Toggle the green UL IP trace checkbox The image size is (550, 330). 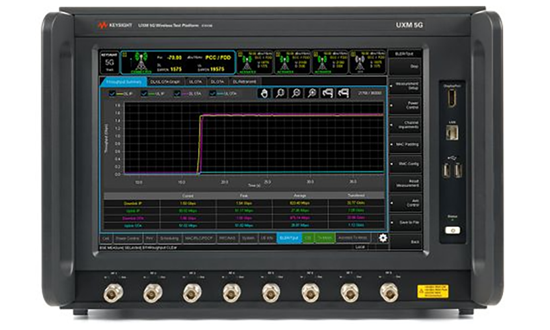[144, 94]
